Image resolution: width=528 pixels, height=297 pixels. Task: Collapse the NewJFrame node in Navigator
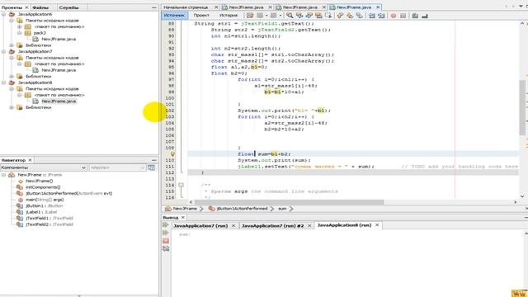pyautogui.click(x=3, y=175)
